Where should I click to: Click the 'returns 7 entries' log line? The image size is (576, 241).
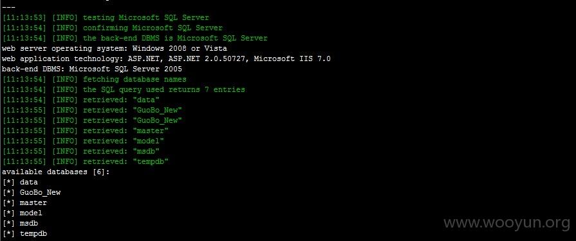[x=124, y=89]
